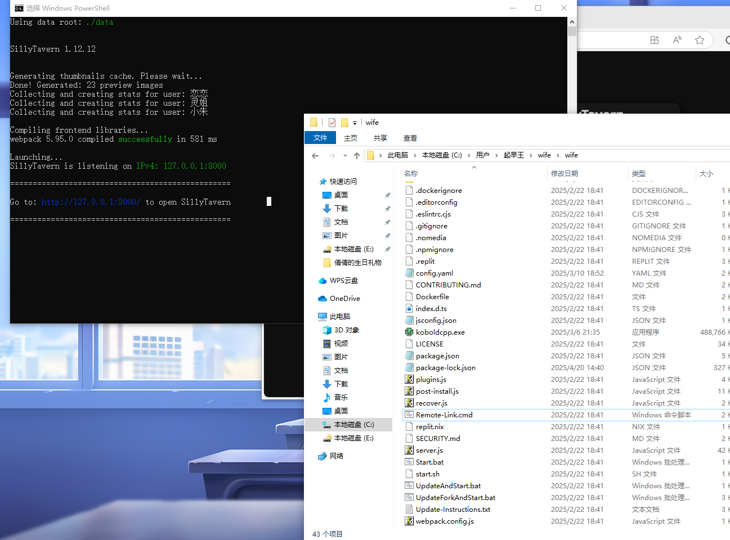Open the 主页 ribbon tab
Image resolution: width=730 pixels, height=540 pixels.
tap(351, 138)
